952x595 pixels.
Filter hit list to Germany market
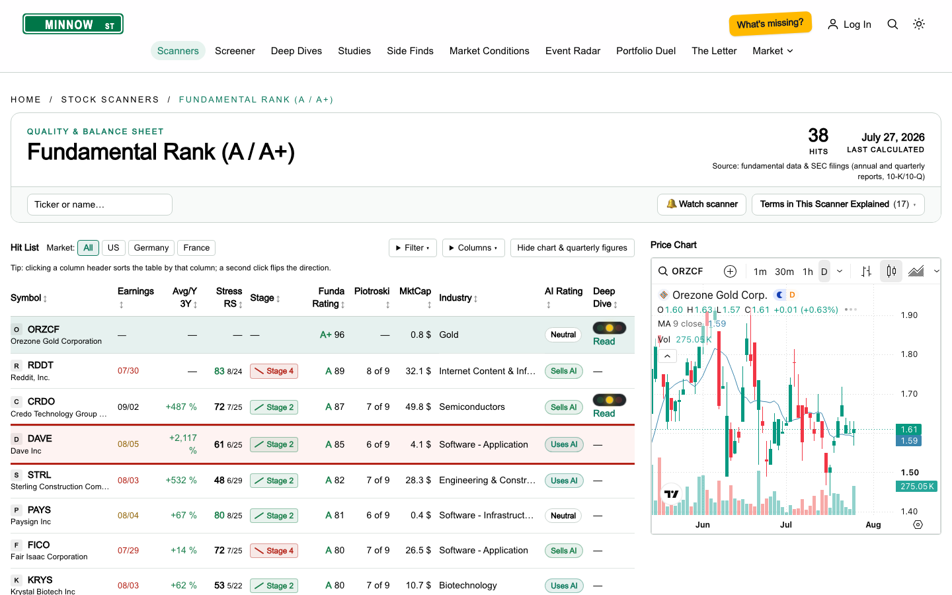151,248
